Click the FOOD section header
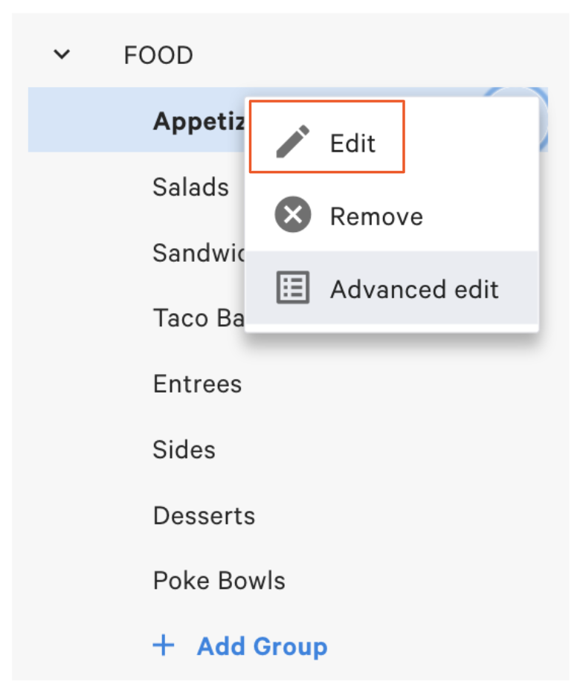The width and height of the screenshot is (580, 693). pos(158,54)
